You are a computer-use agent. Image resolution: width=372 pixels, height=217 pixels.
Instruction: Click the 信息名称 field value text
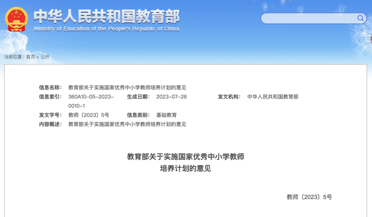point(127,88)
